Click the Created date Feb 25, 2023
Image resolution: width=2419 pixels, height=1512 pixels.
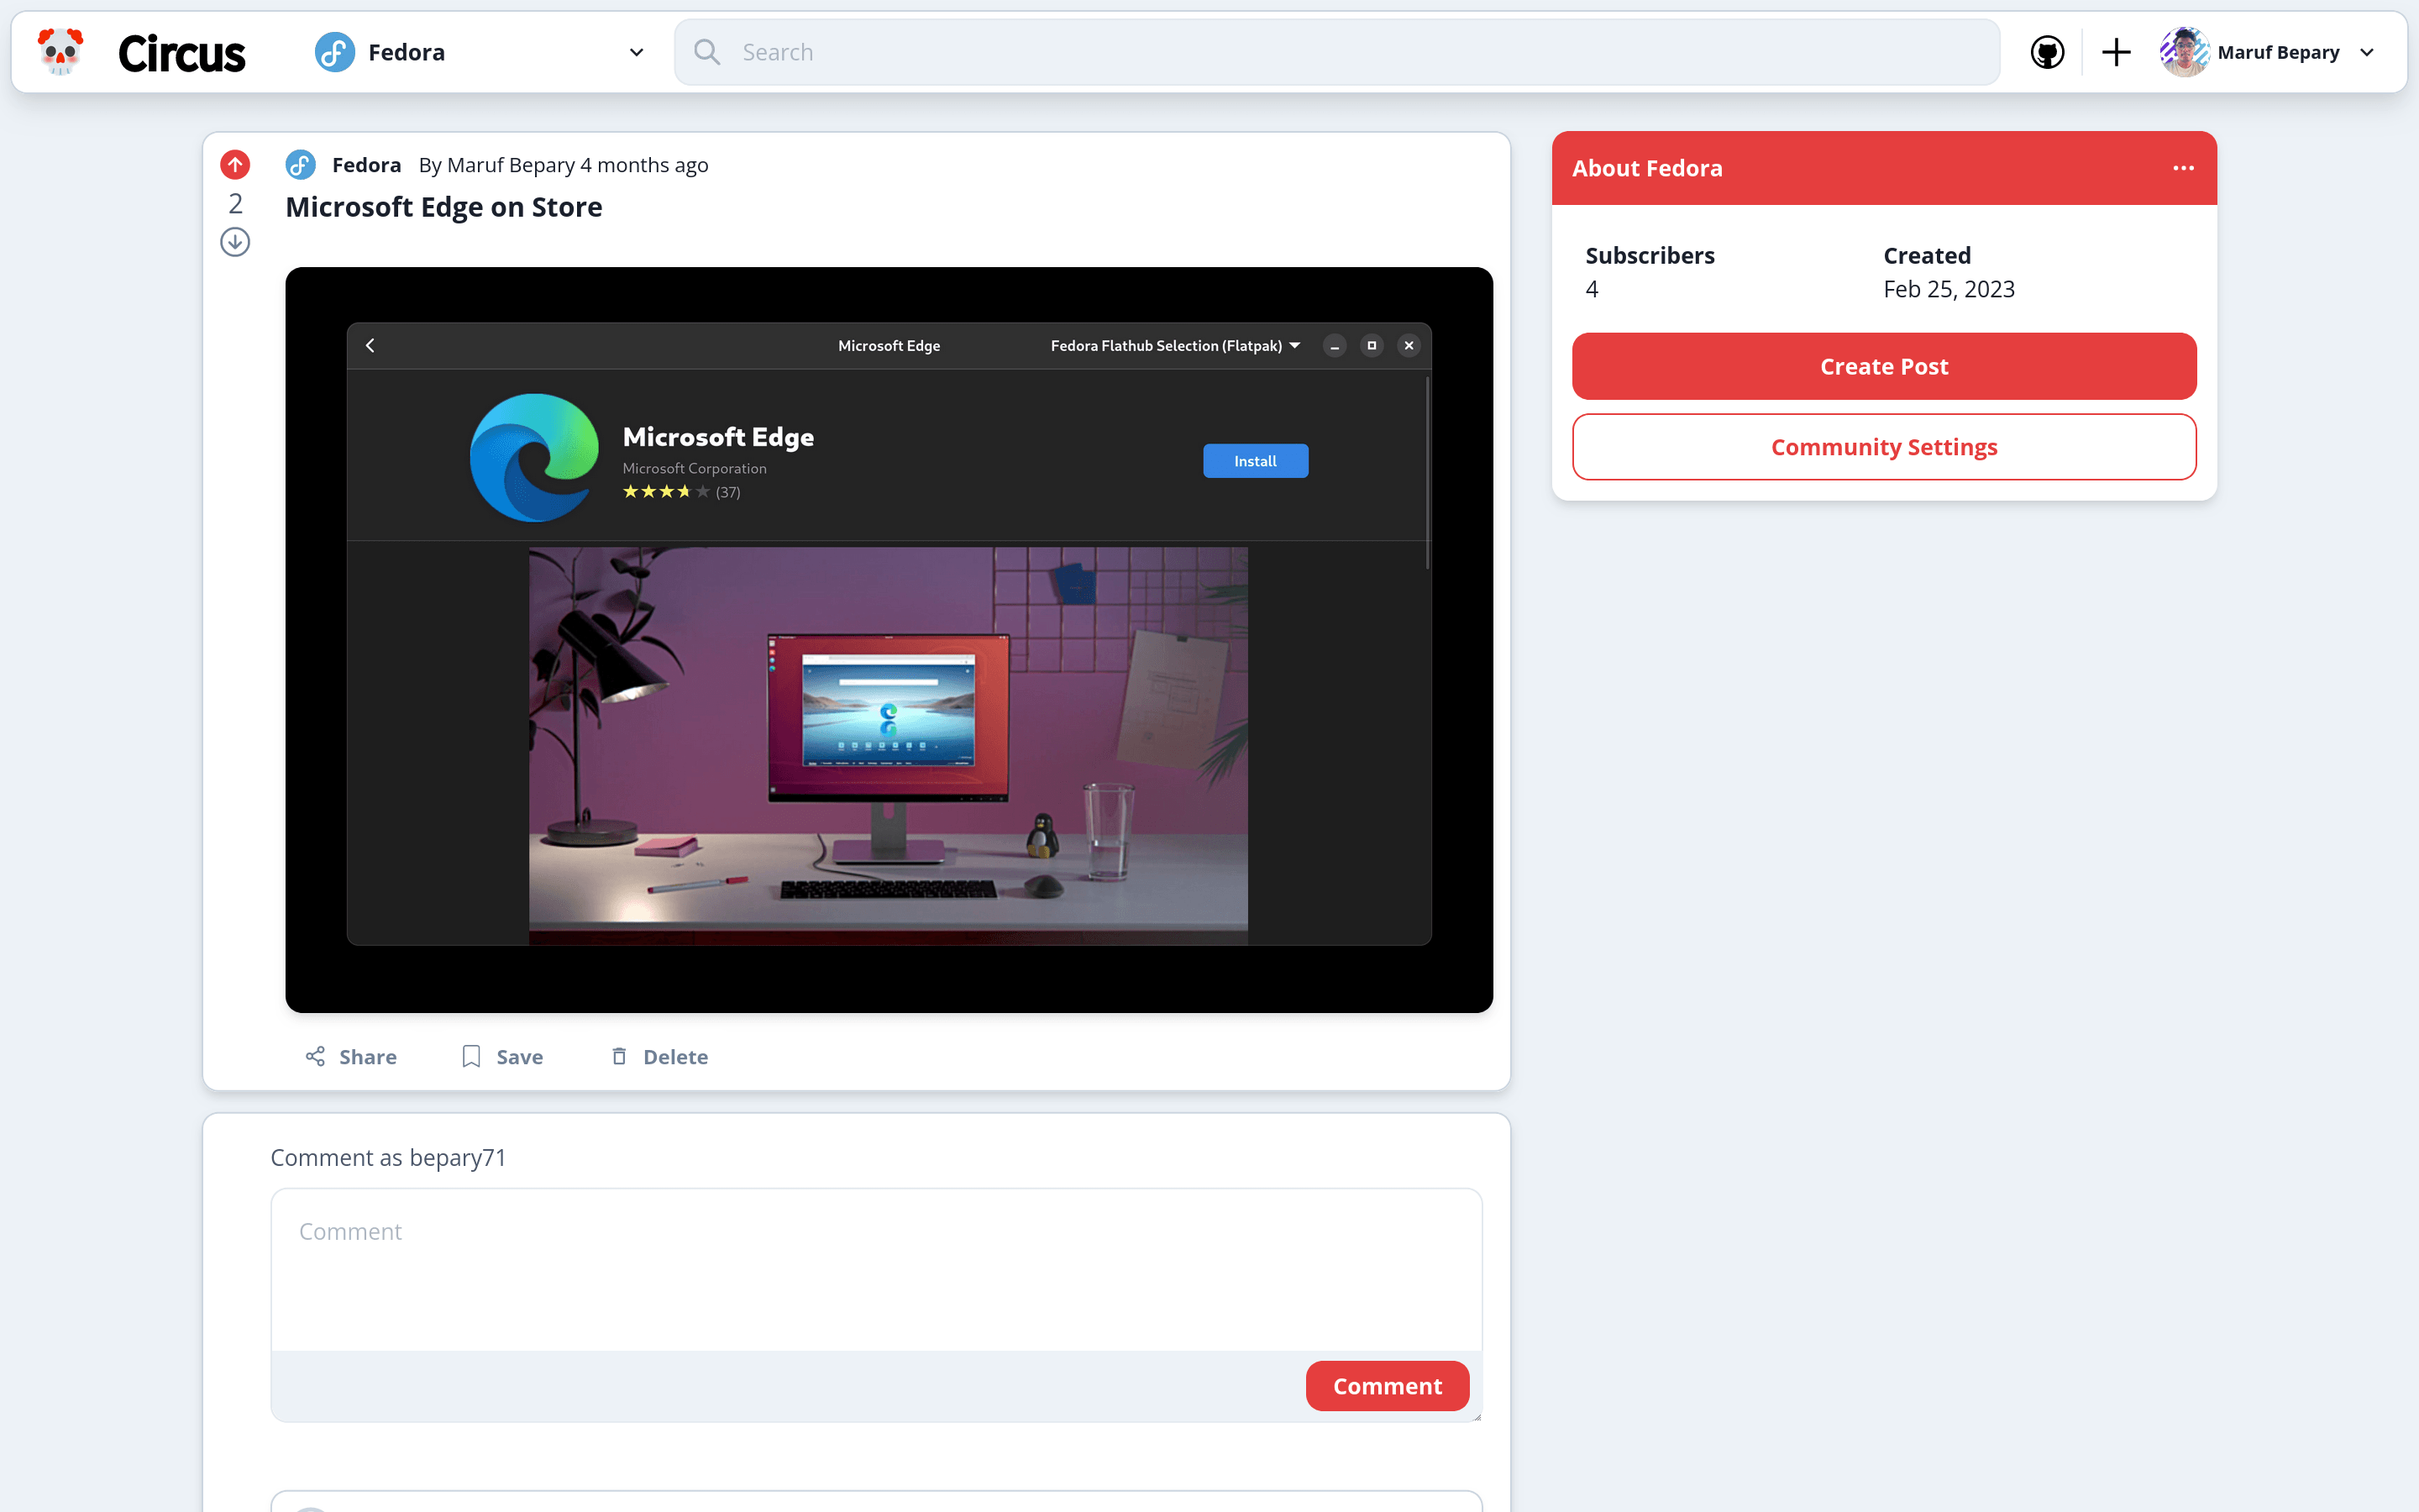pyautogui.click(x=1949, y=289)
